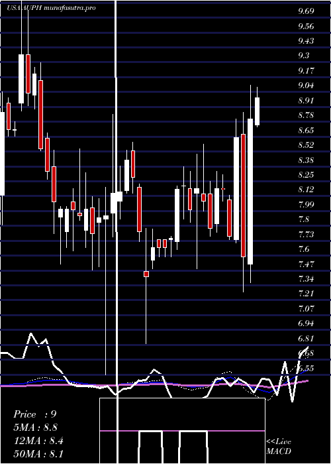Viewport: 331px width, 464px height.
Task: Click the 9.04 price axis label
Action: [x=306, y=86]
